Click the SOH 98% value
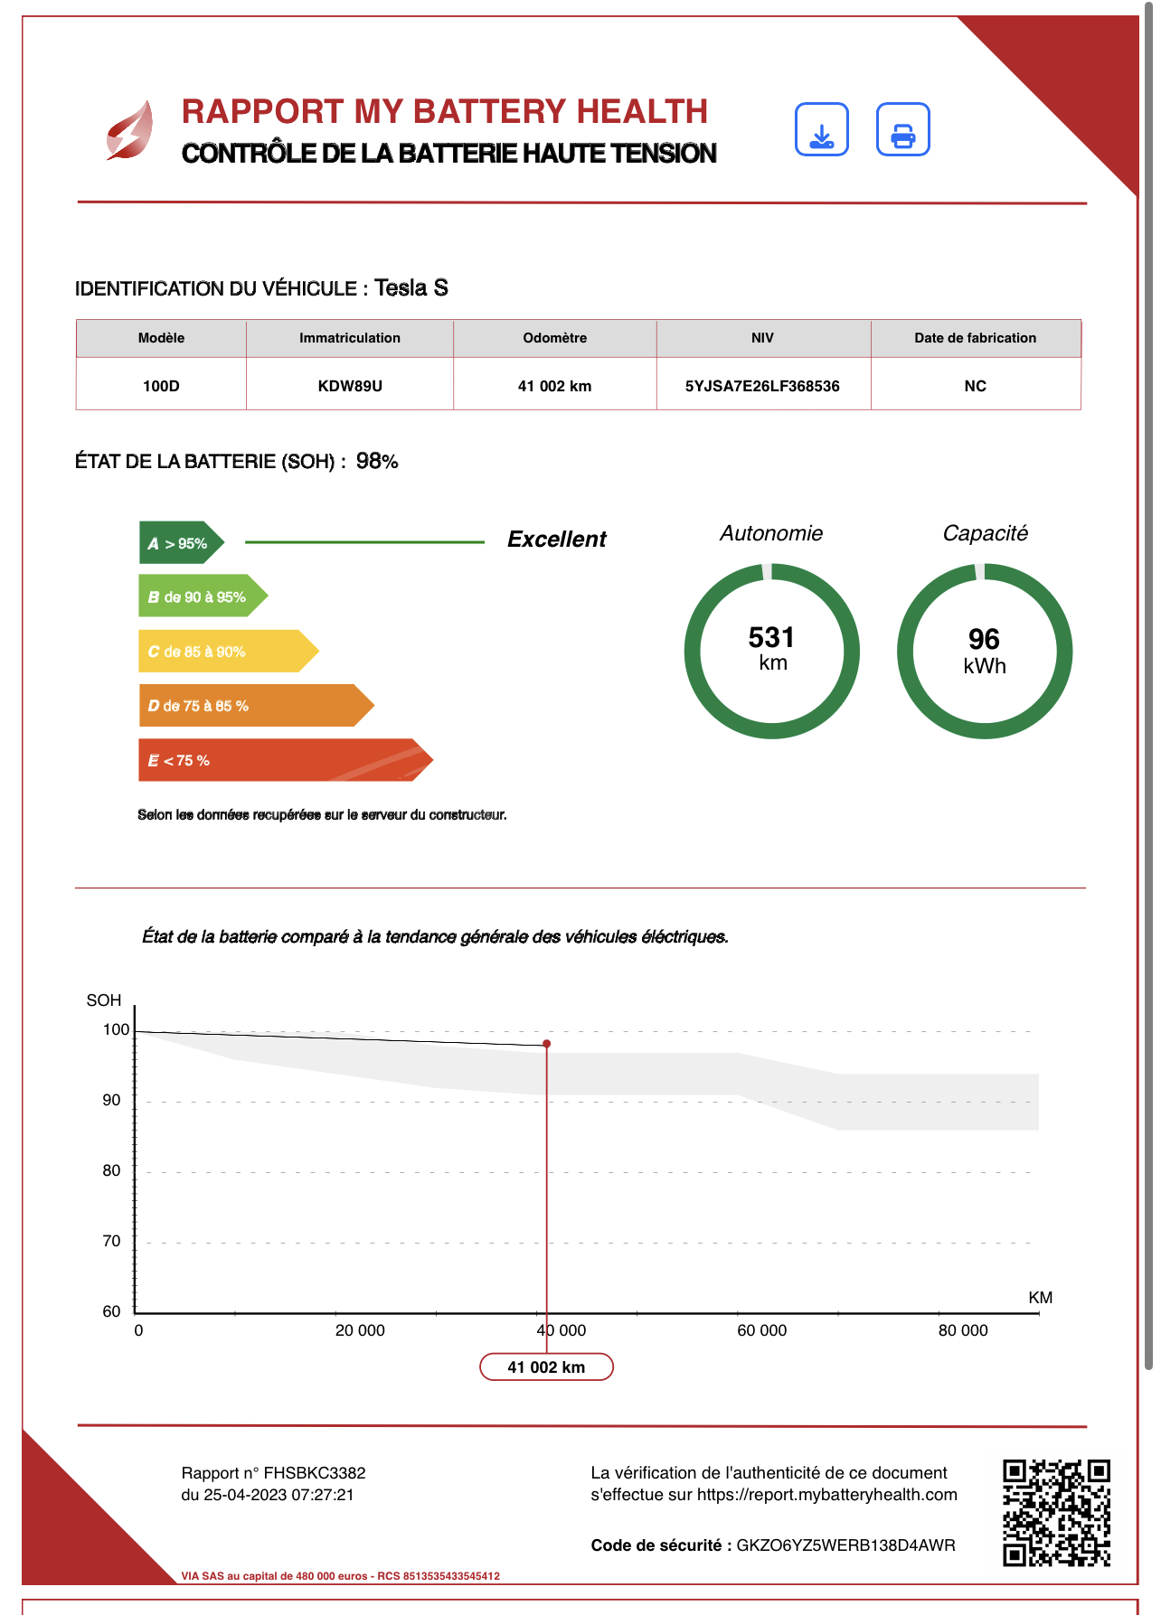The image size is (1161, 1615). coord(377,461)
